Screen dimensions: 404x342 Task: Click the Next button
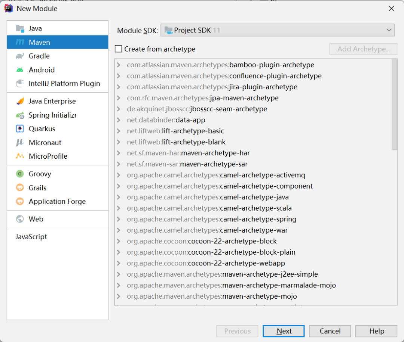[x=284, y=331]
